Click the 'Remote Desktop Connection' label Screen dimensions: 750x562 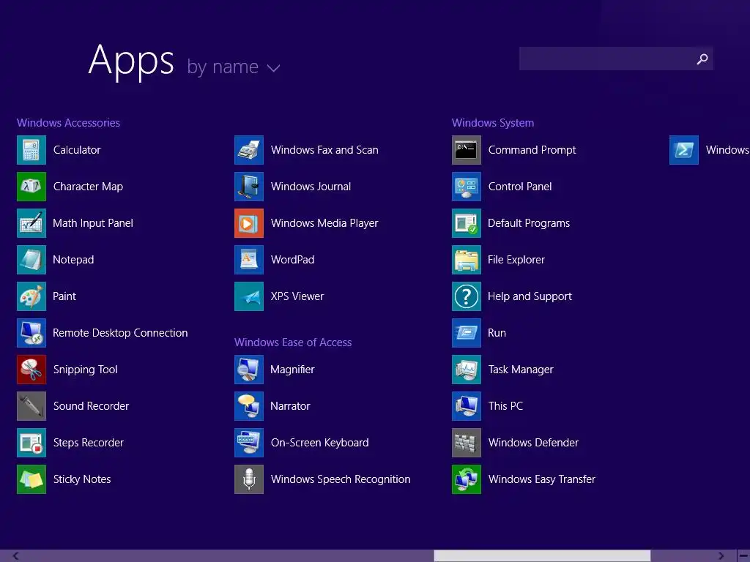pos(120,333)
